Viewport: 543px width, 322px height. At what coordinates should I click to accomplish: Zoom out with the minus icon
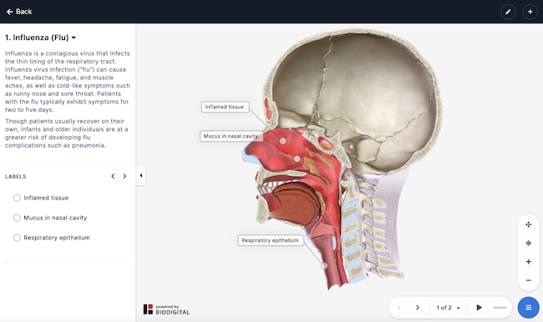pyautogui.click(x=529, y=280)
